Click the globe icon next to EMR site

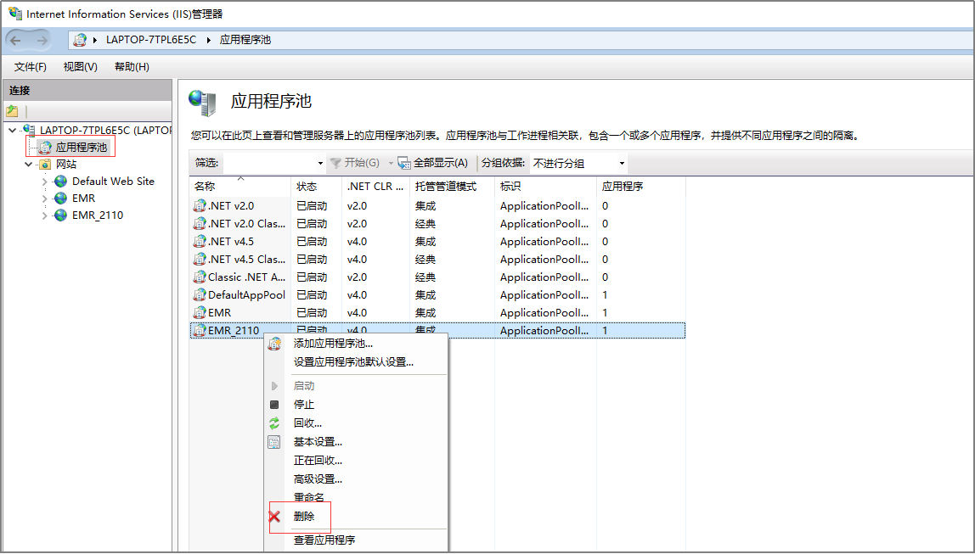pos(60,199)
